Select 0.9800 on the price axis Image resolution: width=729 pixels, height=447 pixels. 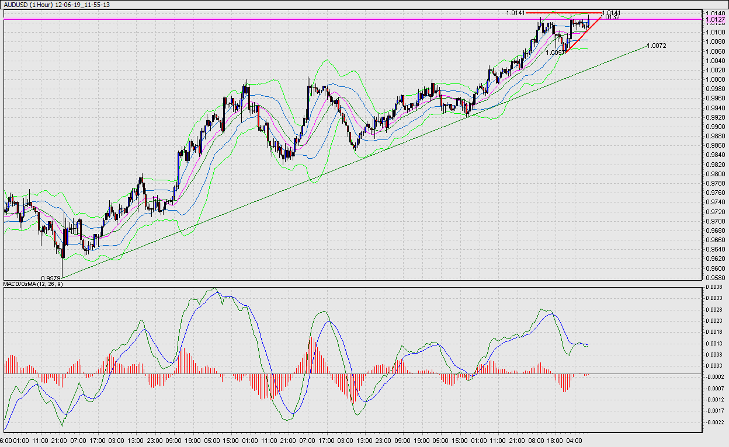[x=716, y=174]
